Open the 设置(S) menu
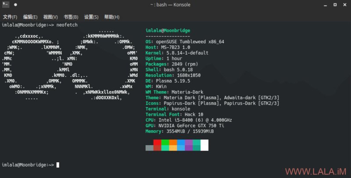 (x=91, y=17)
